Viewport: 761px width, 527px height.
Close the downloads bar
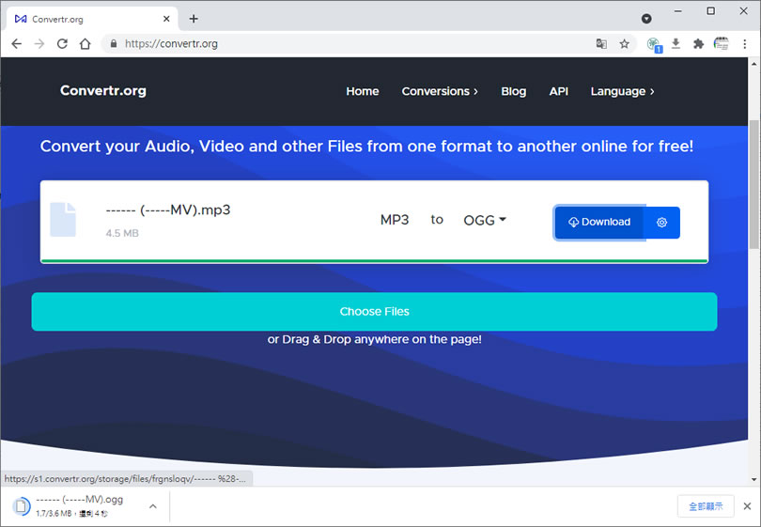(x=748, y=506)
